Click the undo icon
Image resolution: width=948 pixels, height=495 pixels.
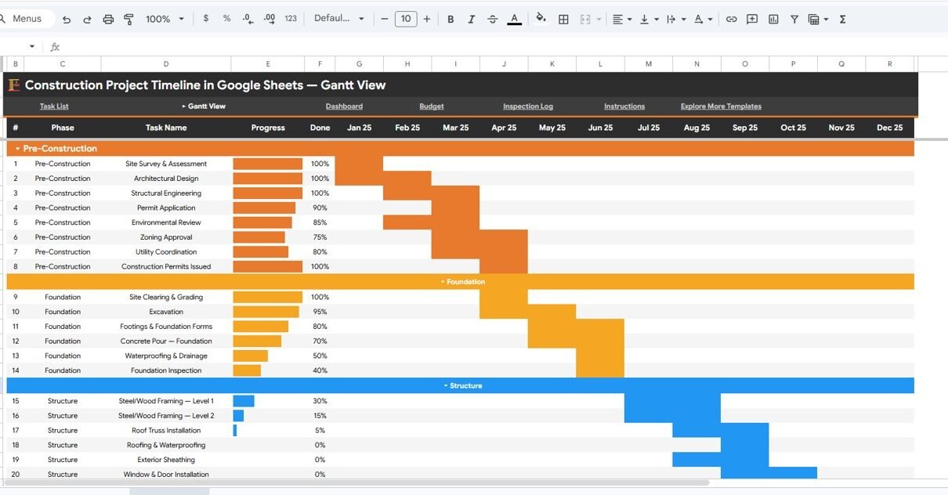[x=67, y=20]
